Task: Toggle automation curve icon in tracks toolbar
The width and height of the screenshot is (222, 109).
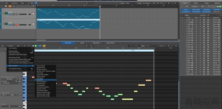Action: [x=29, y=3]
